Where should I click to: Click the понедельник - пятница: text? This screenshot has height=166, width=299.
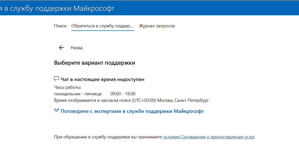tap(78, 94)
